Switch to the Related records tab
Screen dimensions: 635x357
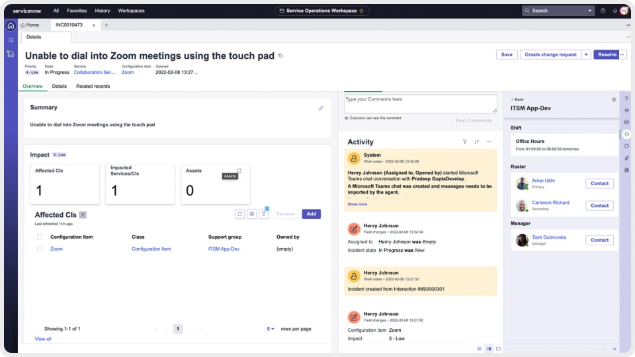(x=93, y=87)
